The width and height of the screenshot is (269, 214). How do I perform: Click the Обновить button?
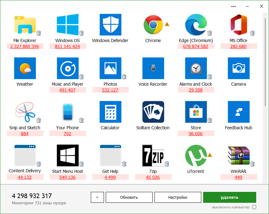(x=129, y=197)
